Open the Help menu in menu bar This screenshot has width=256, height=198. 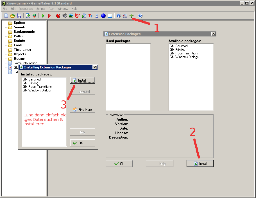coord(74,9)
